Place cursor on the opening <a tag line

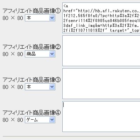pos(66,6)
